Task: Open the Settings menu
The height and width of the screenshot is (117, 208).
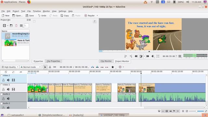Action: click(x=62, y=11)
